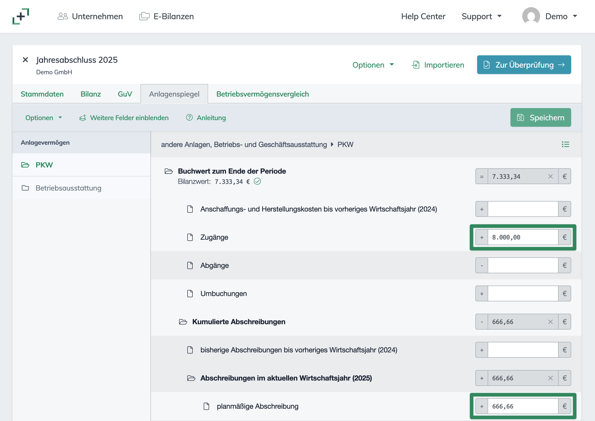
Task: Click the bisherige Abschreibungen input field
Action: [x=523, y=350]
